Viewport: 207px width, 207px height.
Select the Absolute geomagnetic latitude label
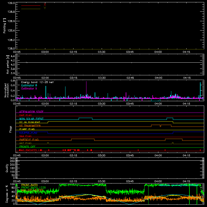coord(179,185)
